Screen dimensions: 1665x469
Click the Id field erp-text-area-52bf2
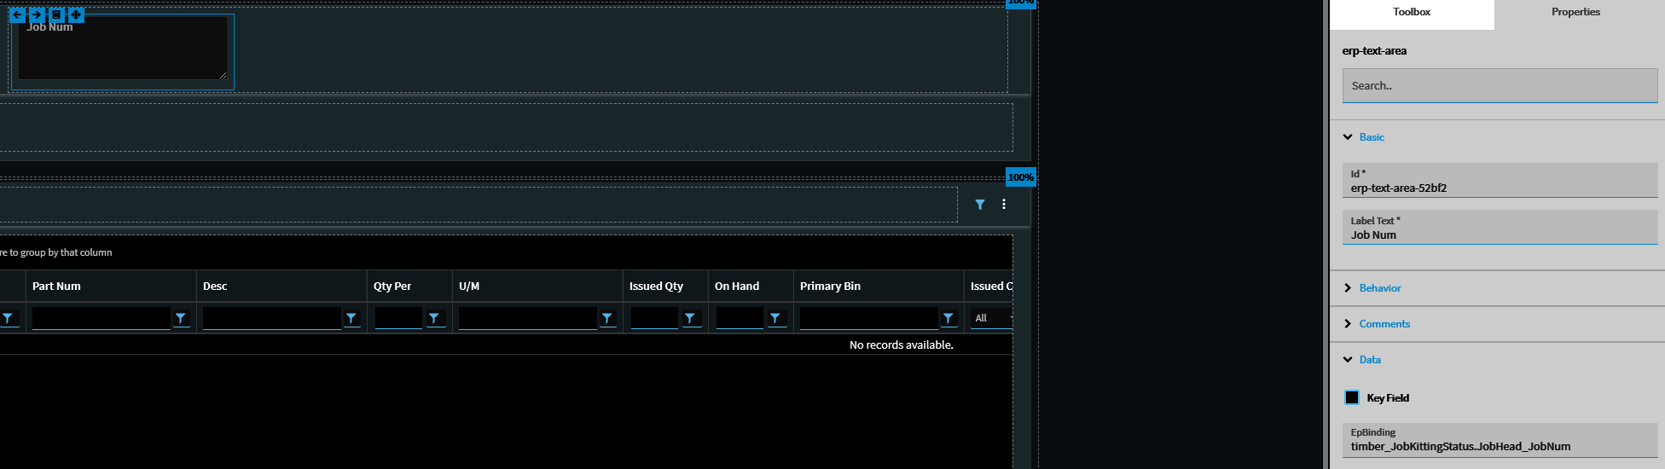pos(1500,181)
